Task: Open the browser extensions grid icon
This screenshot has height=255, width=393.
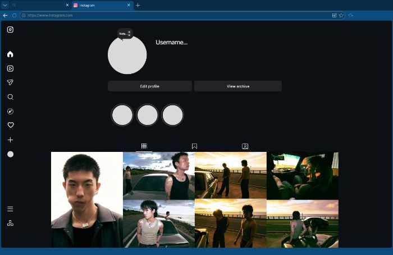Action: 334,16
